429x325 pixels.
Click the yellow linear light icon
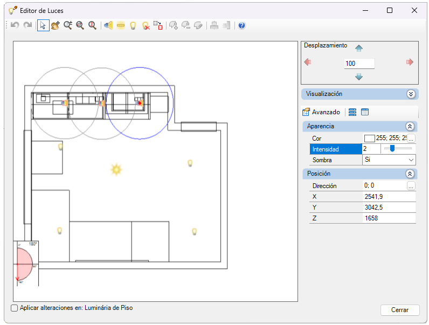121,25
